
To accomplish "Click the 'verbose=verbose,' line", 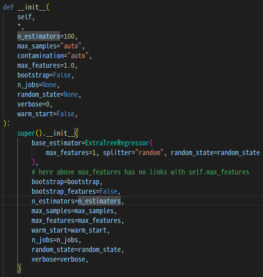I will (60, 259).
